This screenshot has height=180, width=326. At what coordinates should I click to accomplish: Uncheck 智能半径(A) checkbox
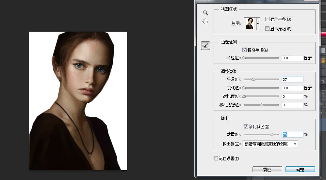[x=244, y=50]
